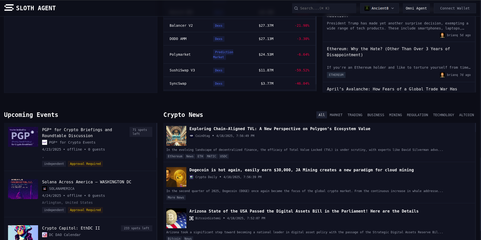The image size is (481, 240).
Task: Click the Balancer V2 row name
Action: coord(181,25)
